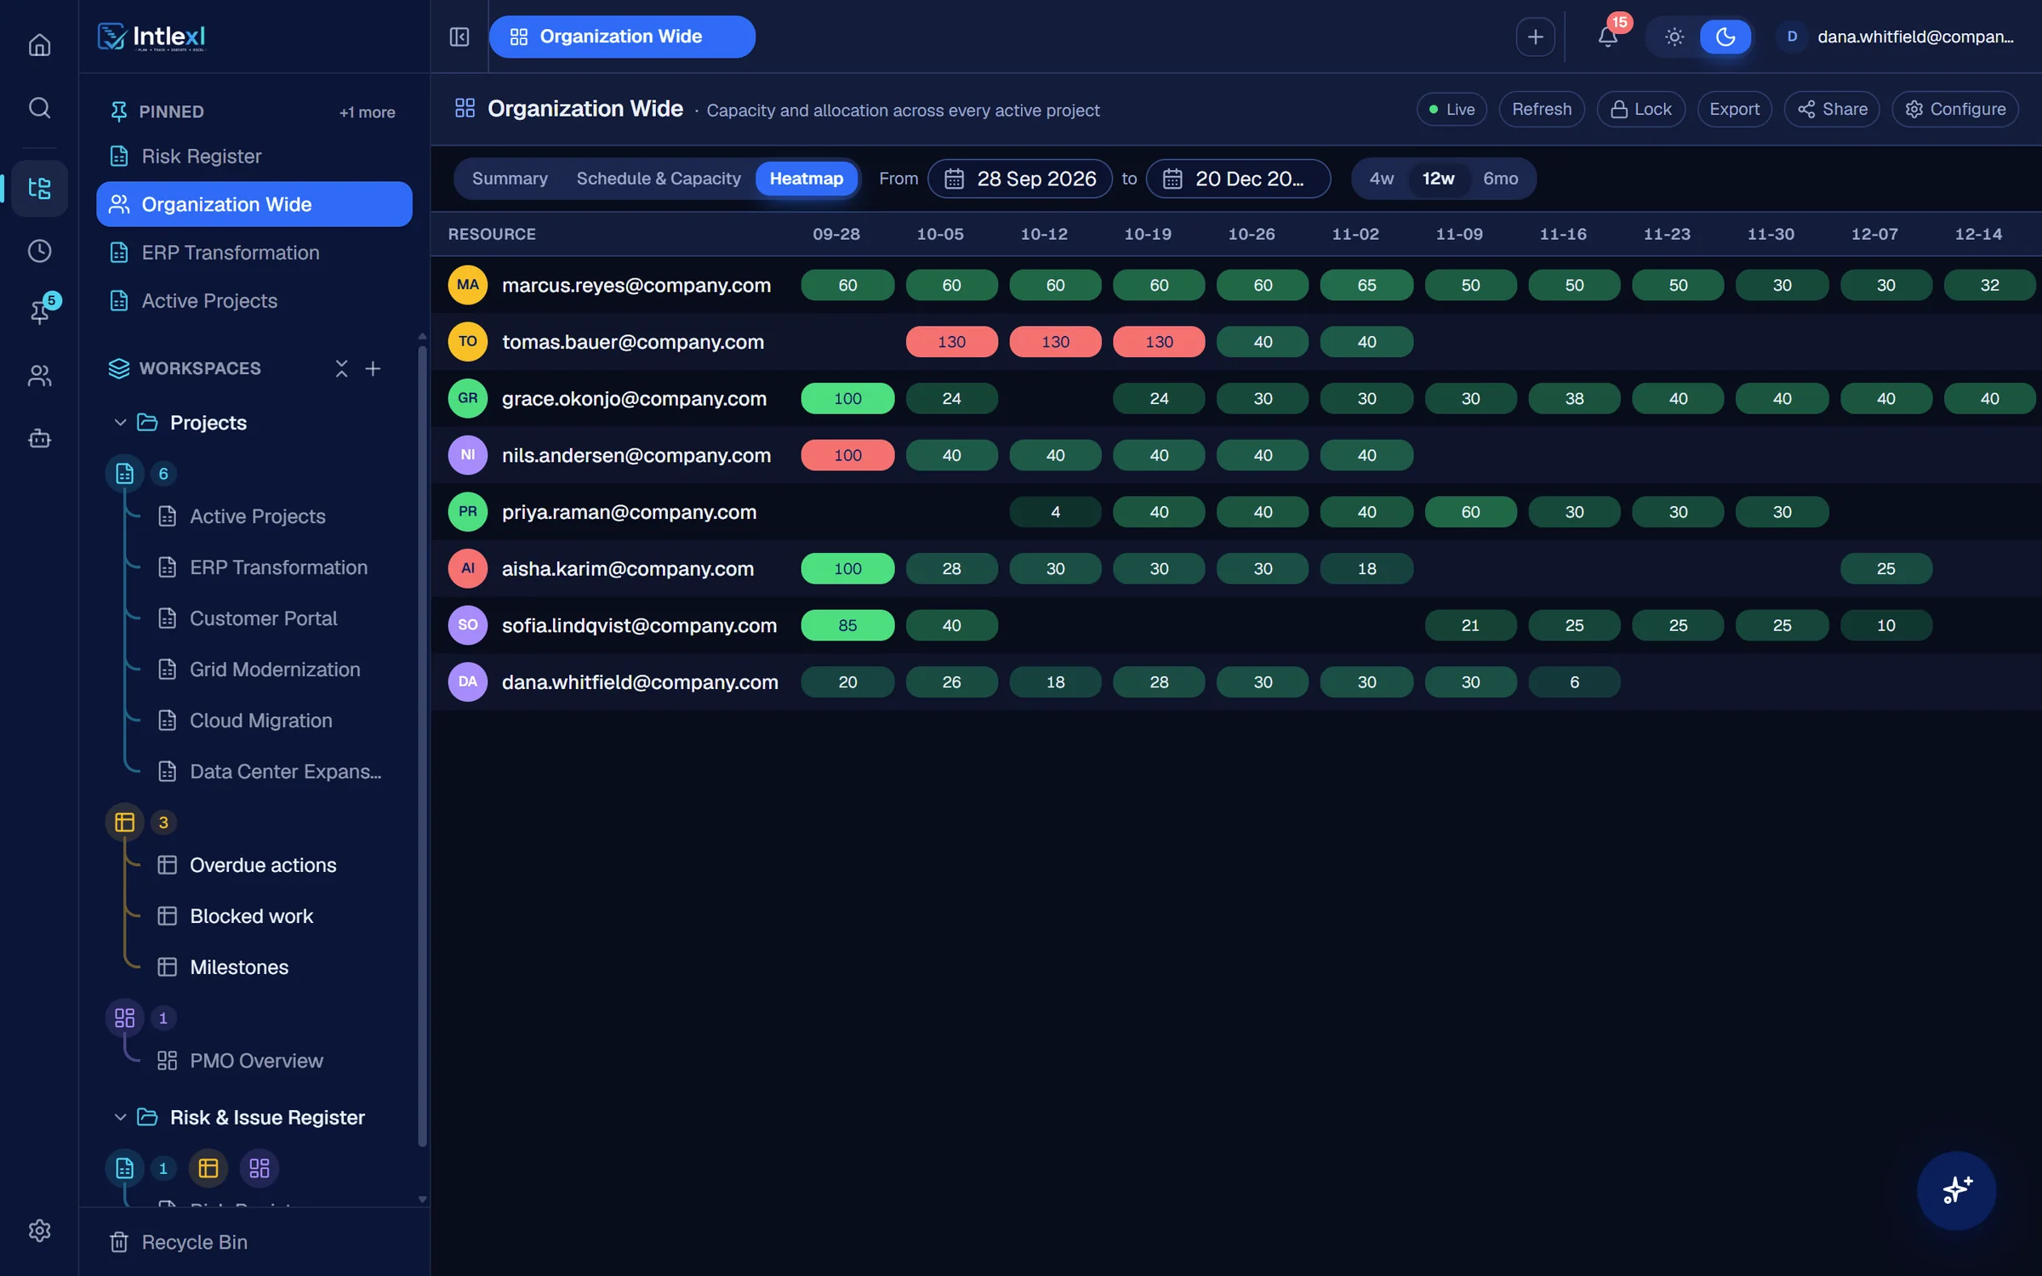Select the 4w range option
This screenshot has width=2042, height=1276.
point(1381,179)
